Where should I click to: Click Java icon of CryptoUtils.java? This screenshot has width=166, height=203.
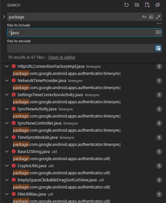coord(14,166)
